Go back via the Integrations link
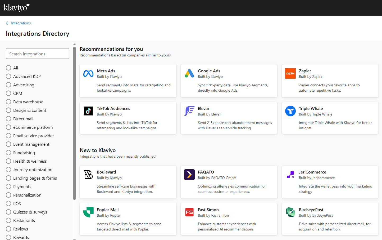382x240 pixels. pyautogui.click(x=21, y=23)
